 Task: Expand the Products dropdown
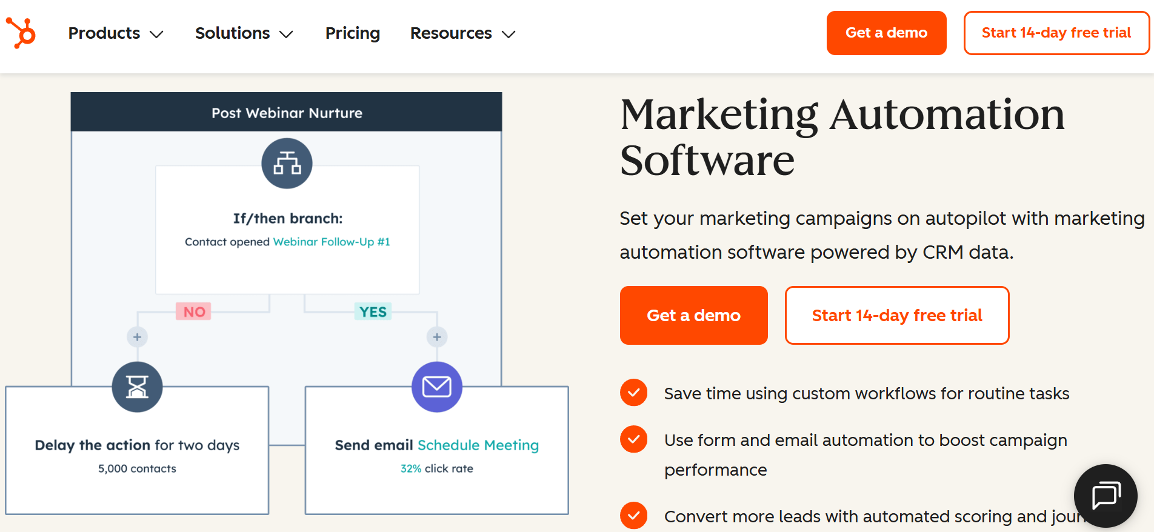115,33
